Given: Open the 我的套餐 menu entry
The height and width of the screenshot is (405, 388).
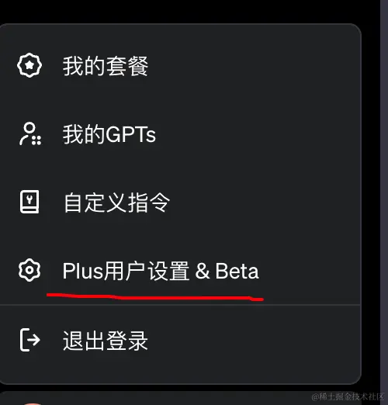Looking at the screenshot, I should (180, 66).
